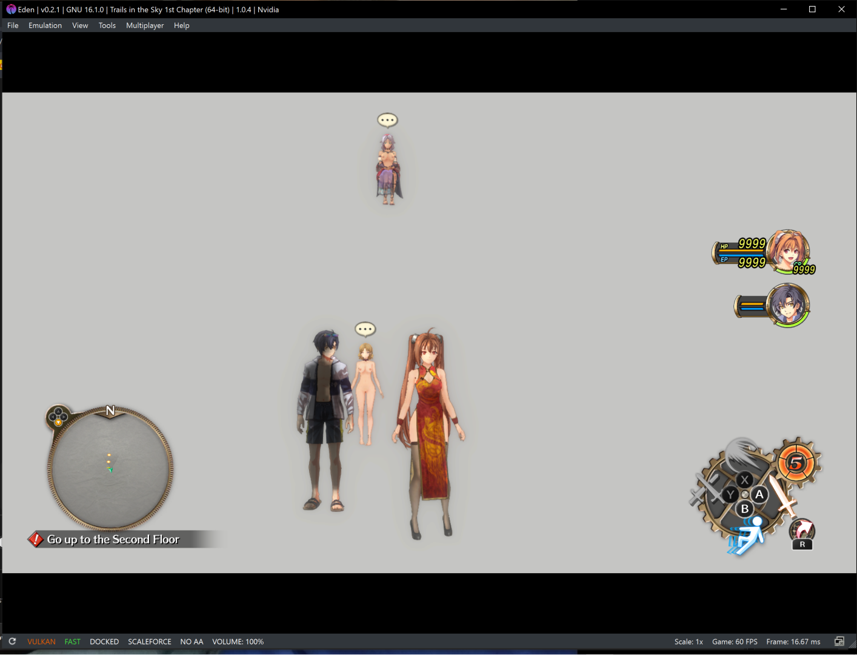The image size is (857, 655).
Task: Click the X button on the gear wheel
Action: [x=745, y=480]
